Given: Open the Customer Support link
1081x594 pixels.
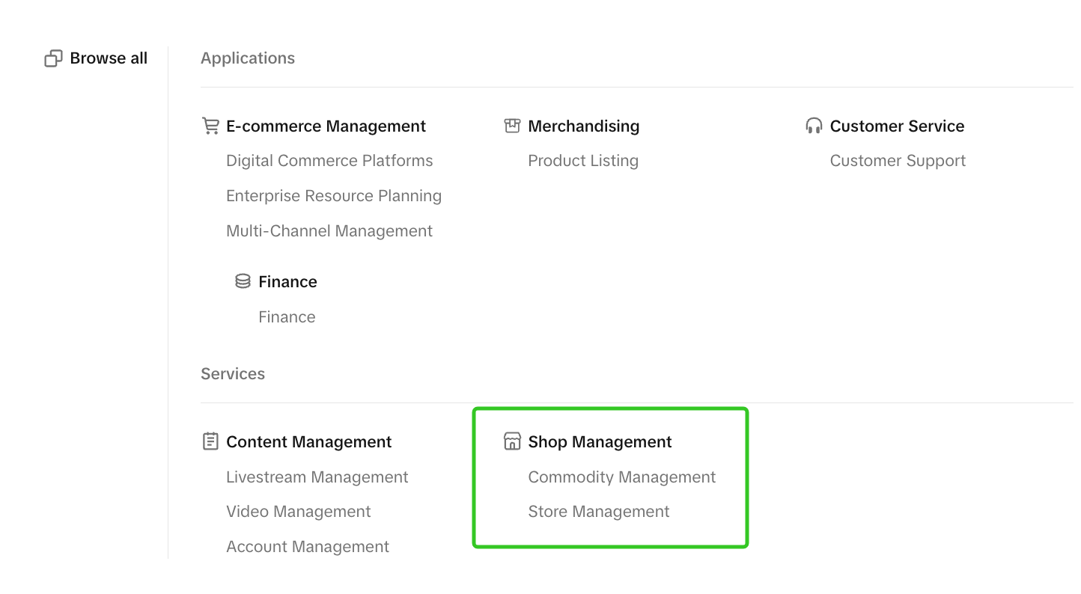Looking at the screenshot, I should pyautogui.click(x=898, y=161).
